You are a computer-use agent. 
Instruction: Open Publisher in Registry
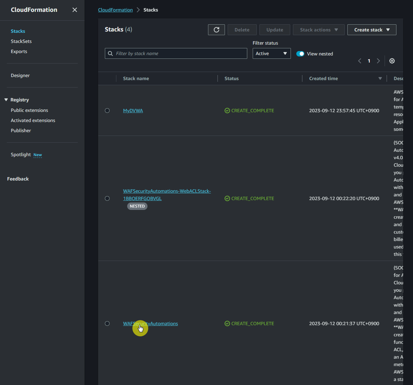pos(21,130)
